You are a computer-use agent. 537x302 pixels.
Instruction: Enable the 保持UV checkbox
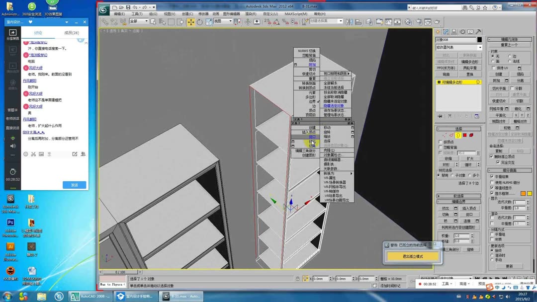[x=494, y=68]
